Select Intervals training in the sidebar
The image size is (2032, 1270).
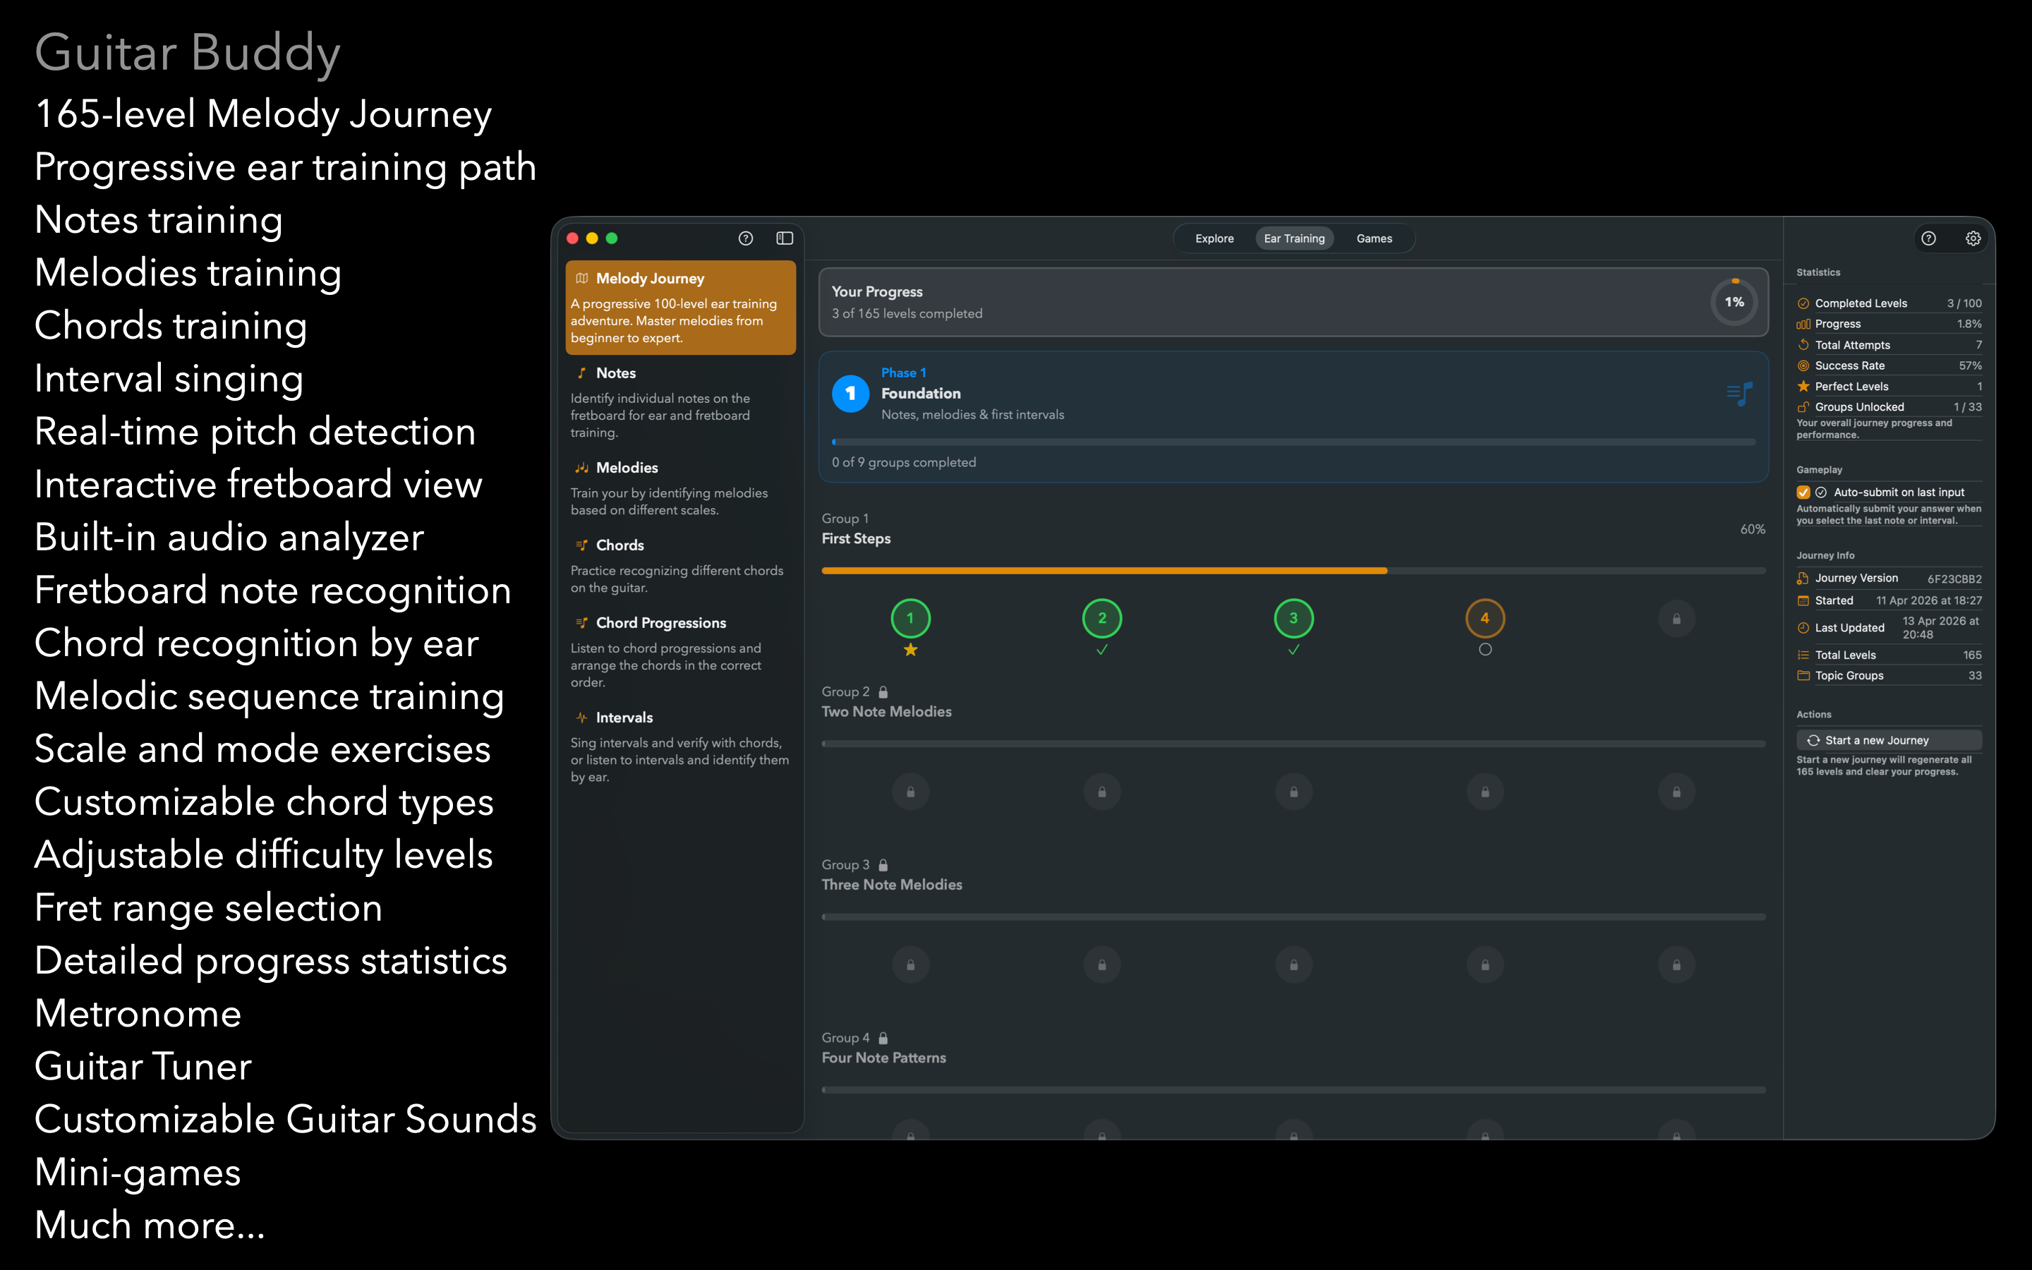pos(680,746)
